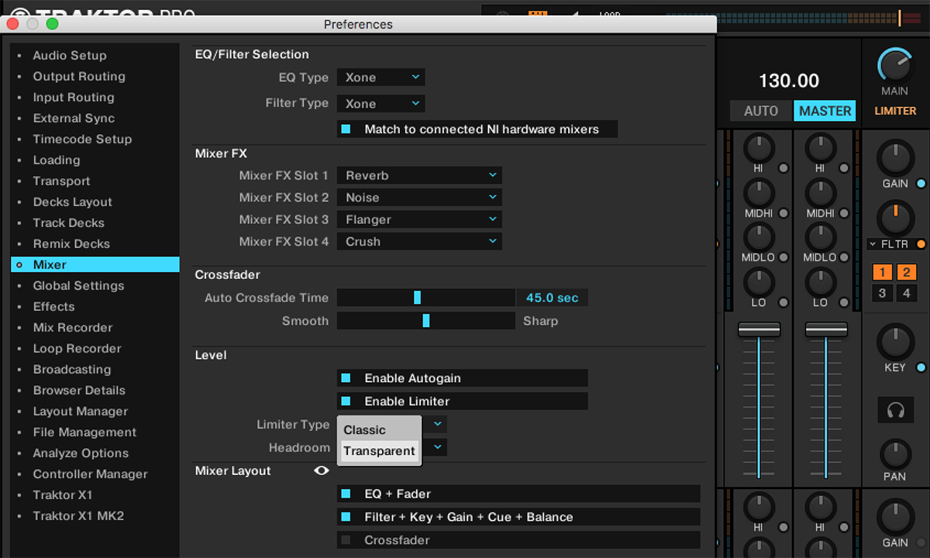Image resolution: width=930 pixels, height=558 pixels.
Task: Enable FX assign button 4
Action: (x=907, y=293)
